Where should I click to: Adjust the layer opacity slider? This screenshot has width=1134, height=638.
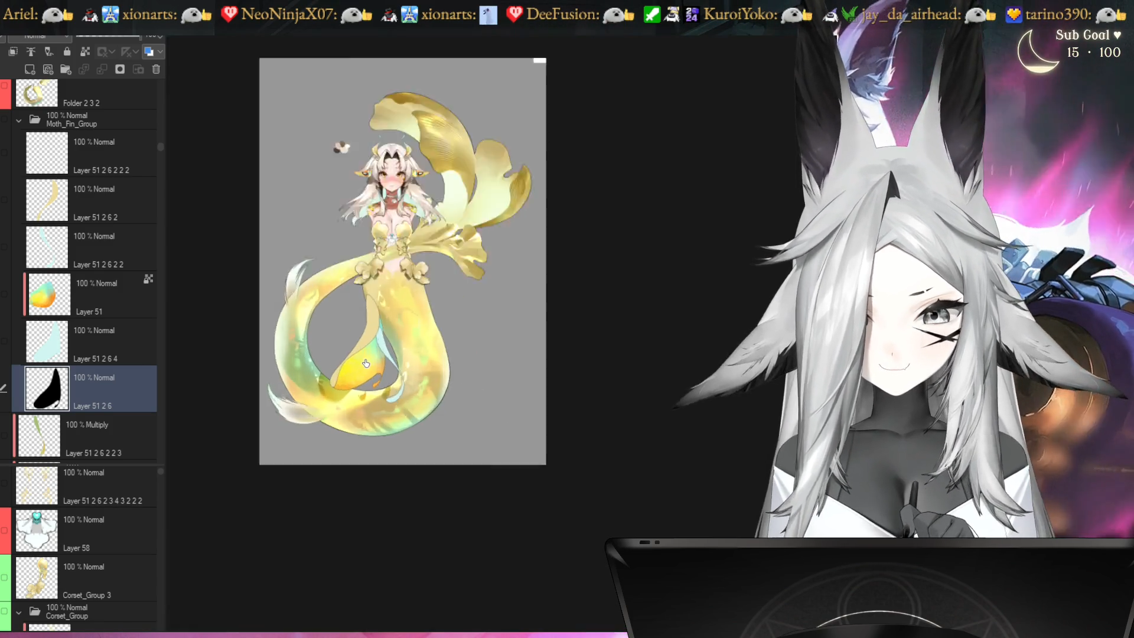coord(108,37)
